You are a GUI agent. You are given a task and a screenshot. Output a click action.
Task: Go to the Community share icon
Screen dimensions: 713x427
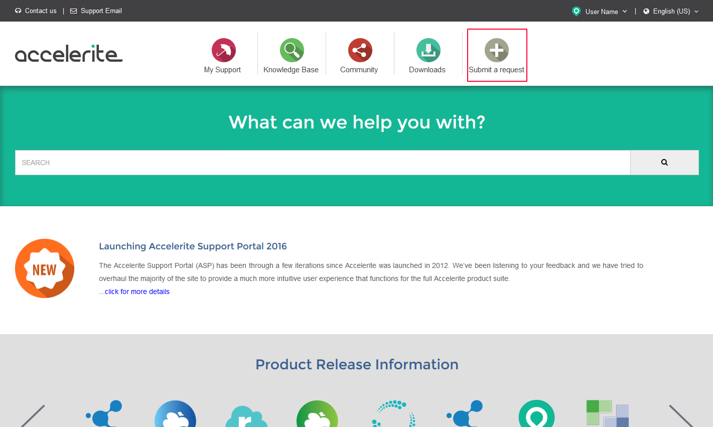click(x=360, y=50)
